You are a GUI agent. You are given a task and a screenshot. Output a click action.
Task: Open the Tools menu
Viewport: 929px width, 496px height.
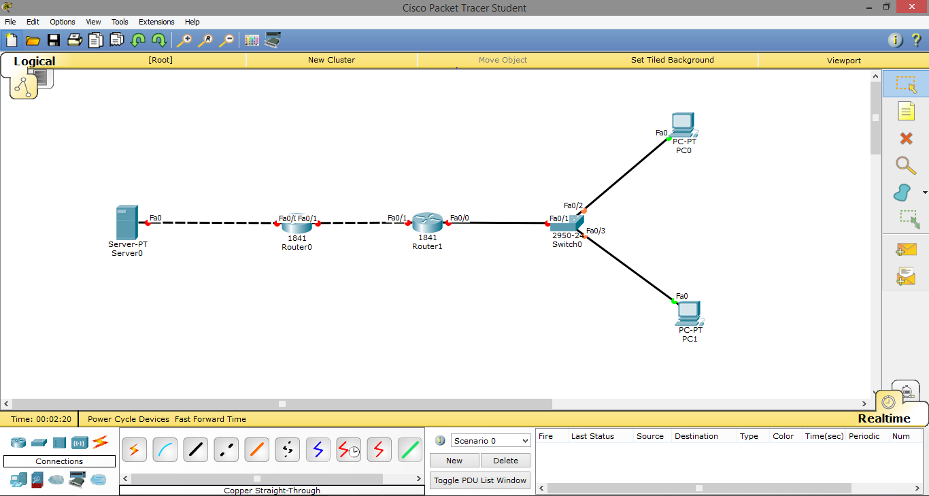(x=120, y=22)
